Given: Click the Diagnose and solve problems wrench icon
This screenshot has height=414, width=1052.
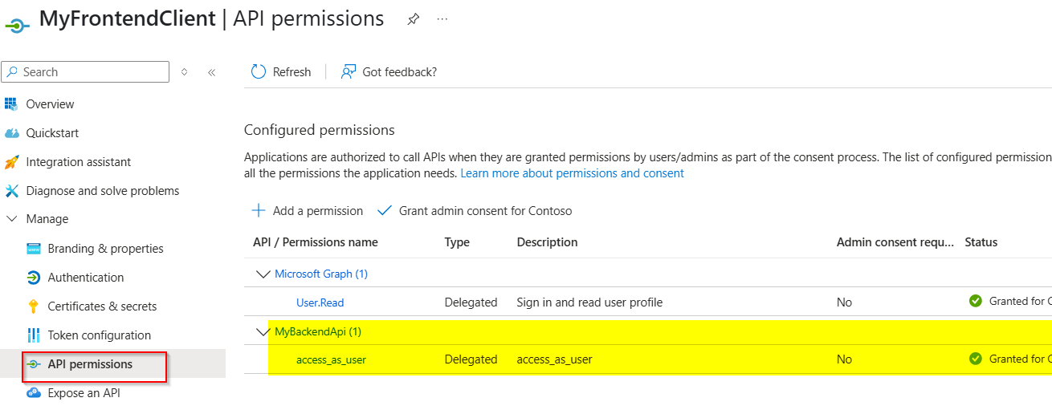Looking at the screenshot, I should [x=11, y=191].
